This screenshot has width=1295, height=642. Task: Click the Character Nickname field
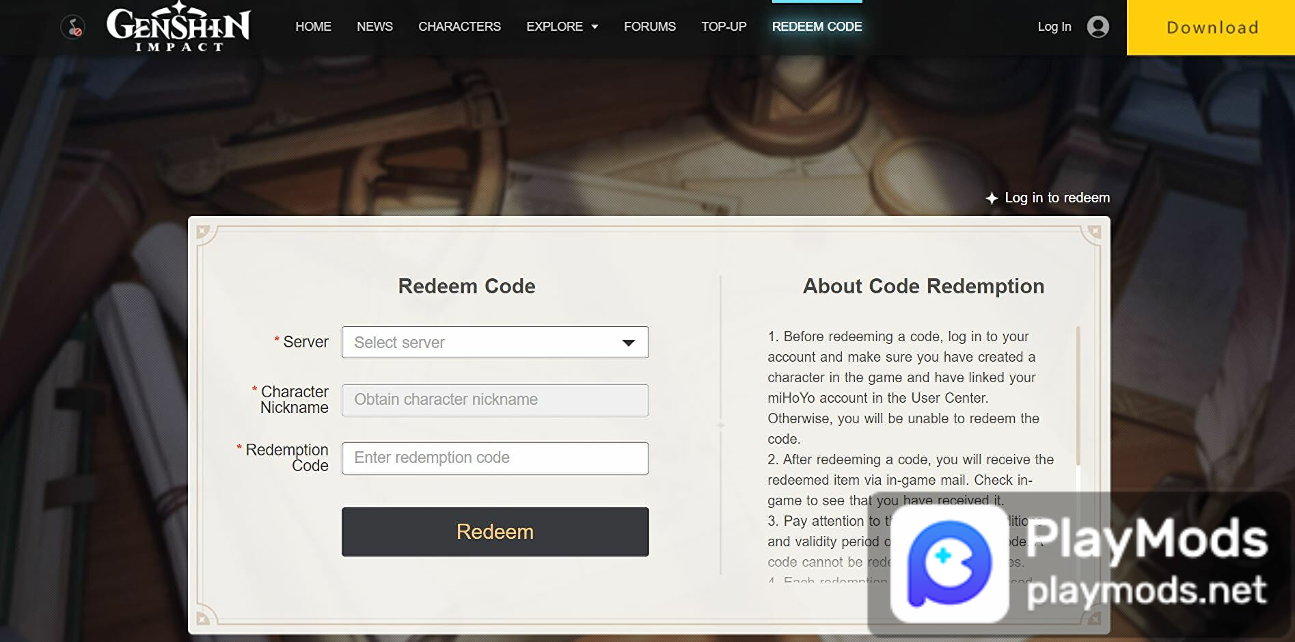click(495, 400)
